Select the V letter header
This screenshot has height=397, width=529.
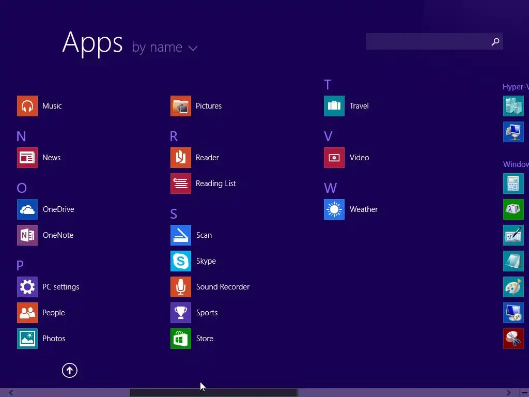[328, 136]
